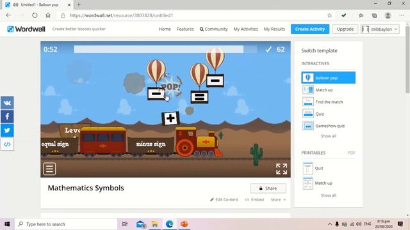Click the Wordwall logo
This screenshot has height=230, width=410.
pyautogui.click(x=26, y=29)
